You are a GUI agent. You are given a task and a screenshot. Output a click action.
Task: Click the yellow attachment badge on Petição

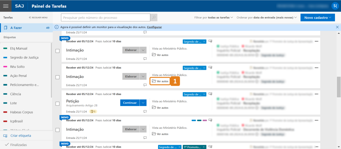[93, 111]
